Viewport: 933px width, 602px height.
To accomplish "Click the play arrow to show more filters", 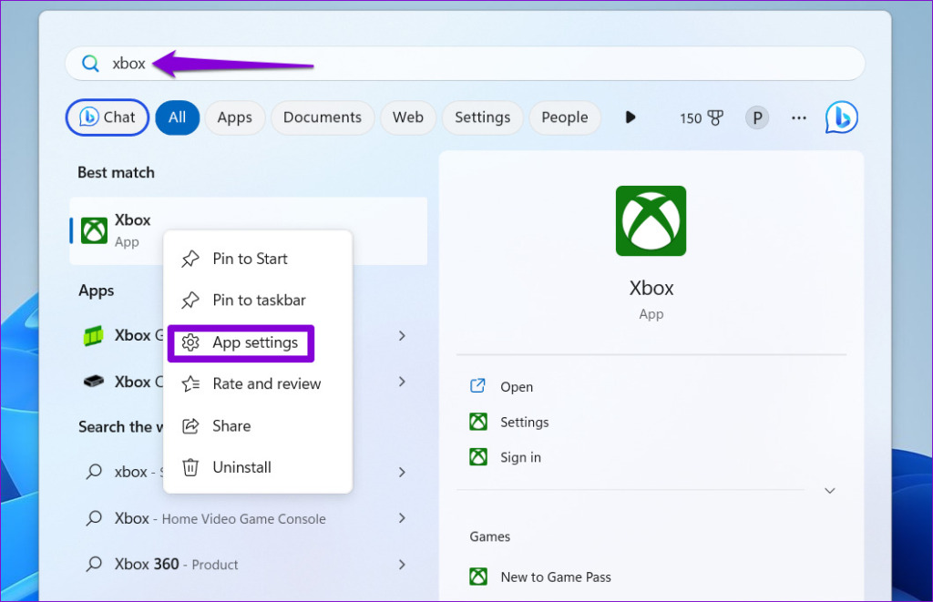I will [630, 117].
